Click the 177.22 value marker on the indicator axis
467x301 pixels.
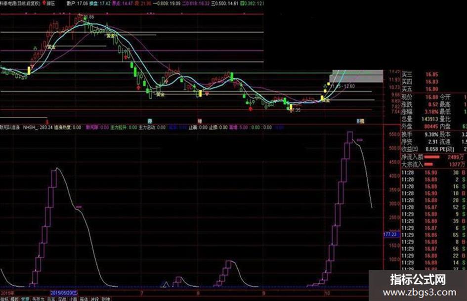pos(390,234)
